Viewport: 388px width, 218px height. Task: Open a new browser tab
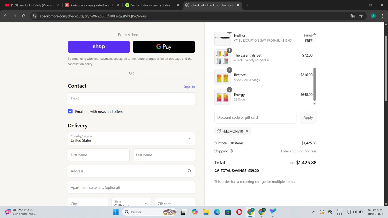247,5
